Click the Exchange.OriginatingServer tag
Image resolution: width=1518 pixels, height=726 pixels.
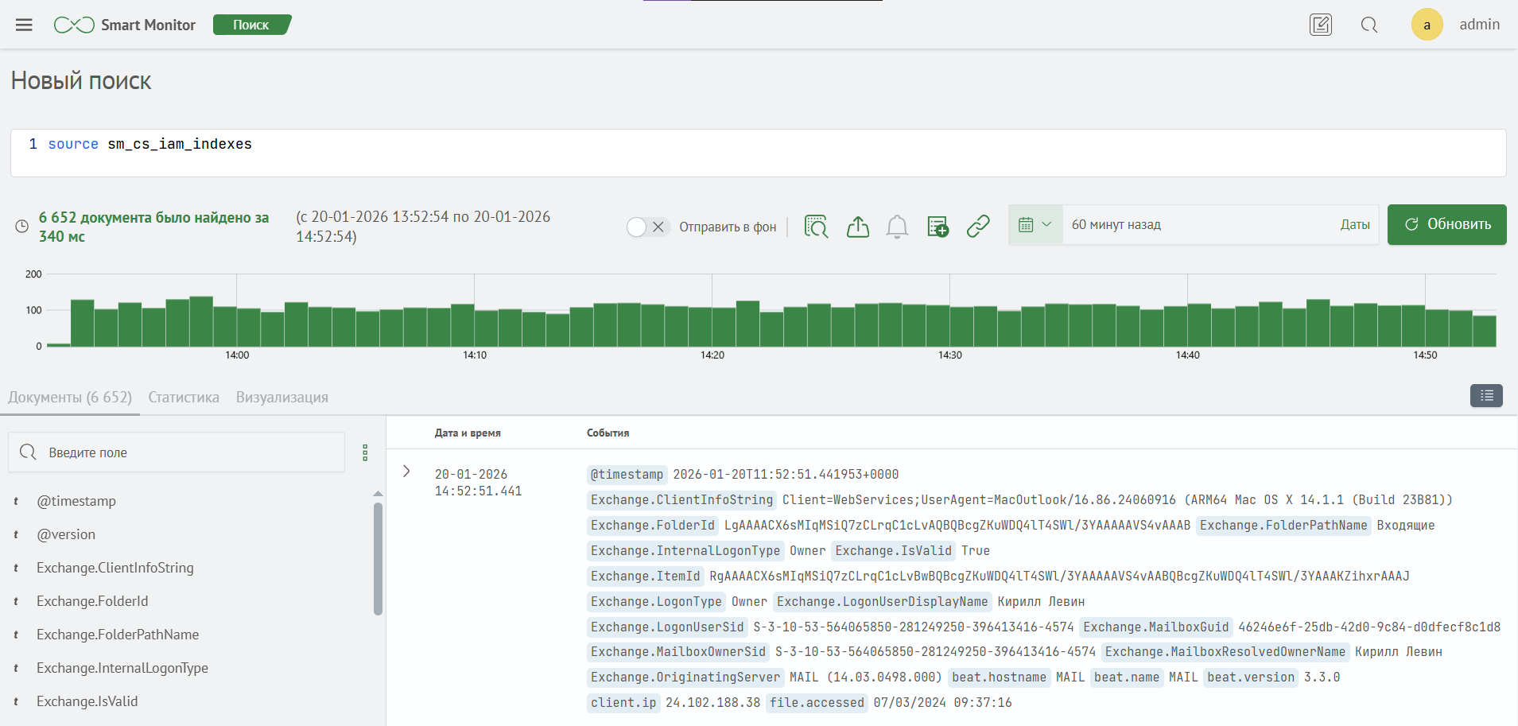(x=685, y=677)
